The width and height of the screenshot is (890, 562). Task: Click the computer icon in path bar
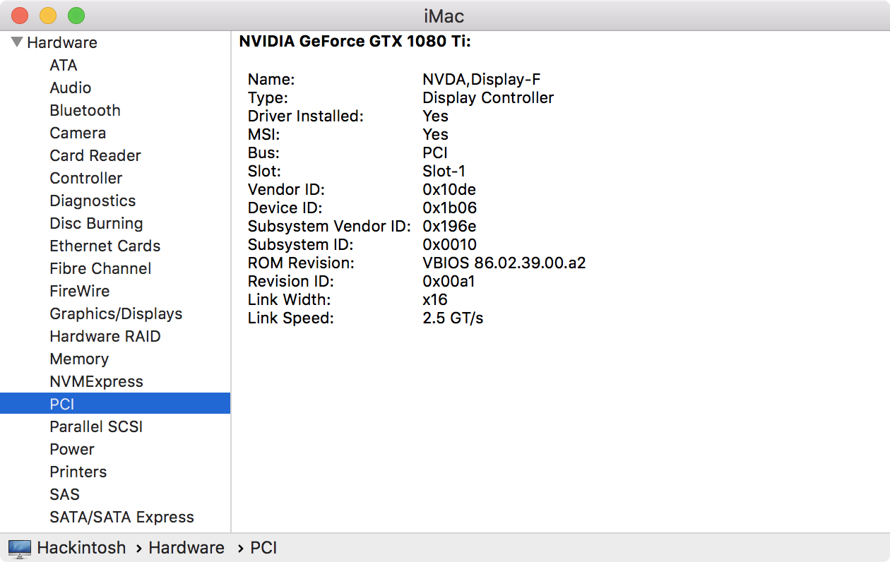point(20,548)
